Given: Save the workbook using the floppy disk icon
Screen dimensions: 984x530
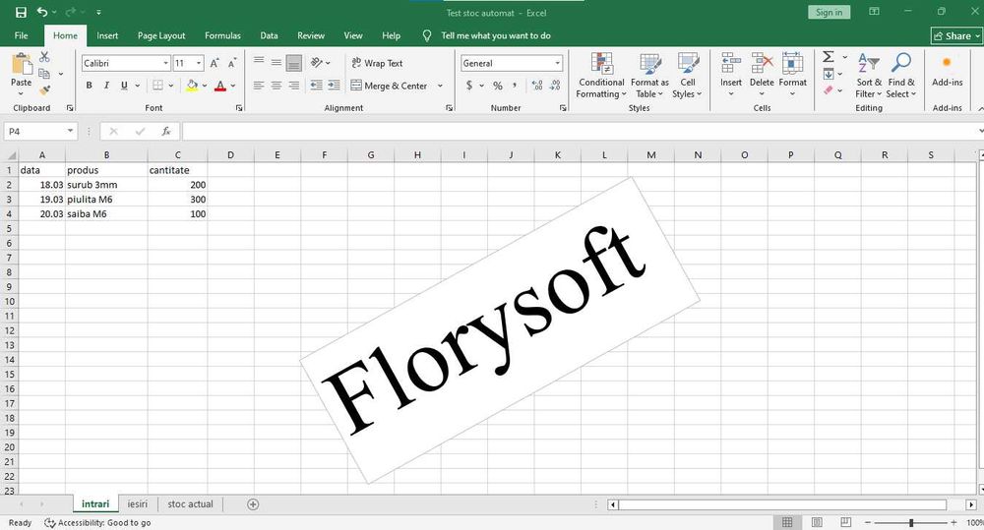Looking at the screenshot, I should pyautogui.click(x=21, y=12).
